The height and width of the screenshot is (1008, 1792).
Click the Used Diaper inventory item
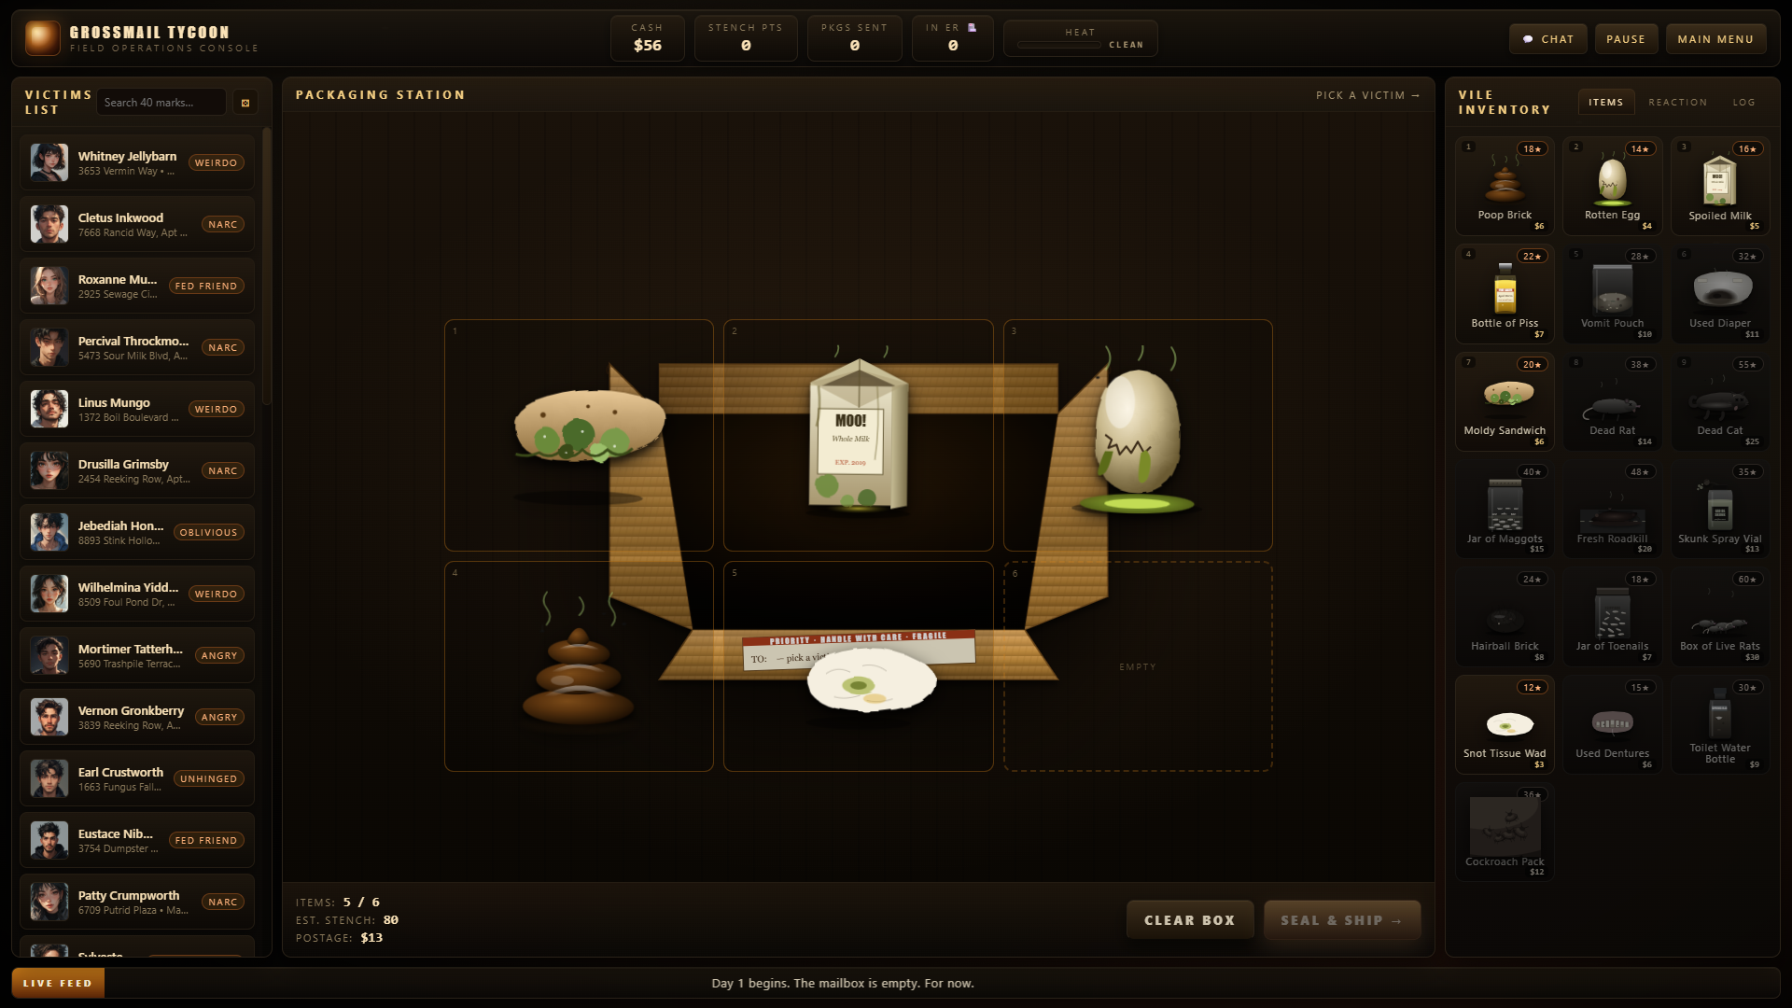1719,294
